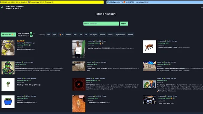Open The Pepe With 2 legs thumbnail

pos(8,84)
